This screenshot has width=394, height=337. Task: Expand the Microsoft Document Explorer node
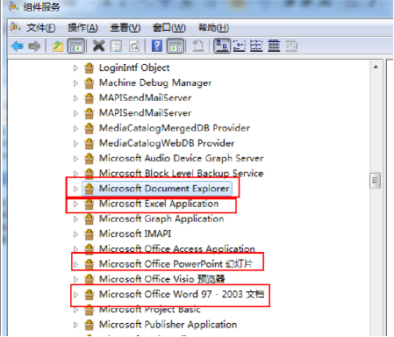click(x=75, y=189)
